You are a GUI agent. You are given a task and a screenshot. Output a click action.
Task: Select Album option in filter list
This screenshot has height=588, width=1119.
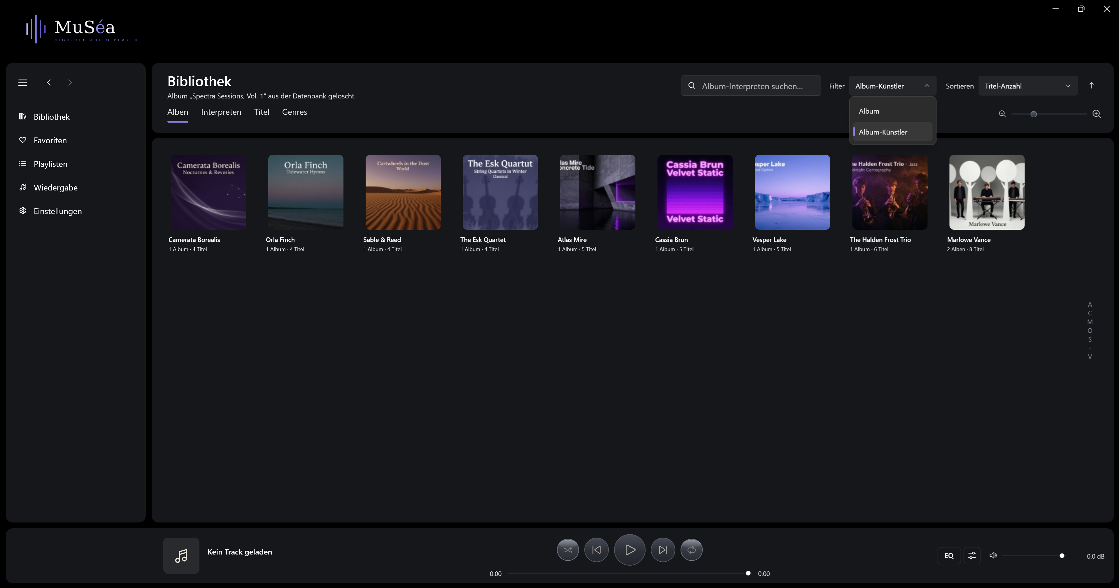pyautogui.click(x=893, y=111)
